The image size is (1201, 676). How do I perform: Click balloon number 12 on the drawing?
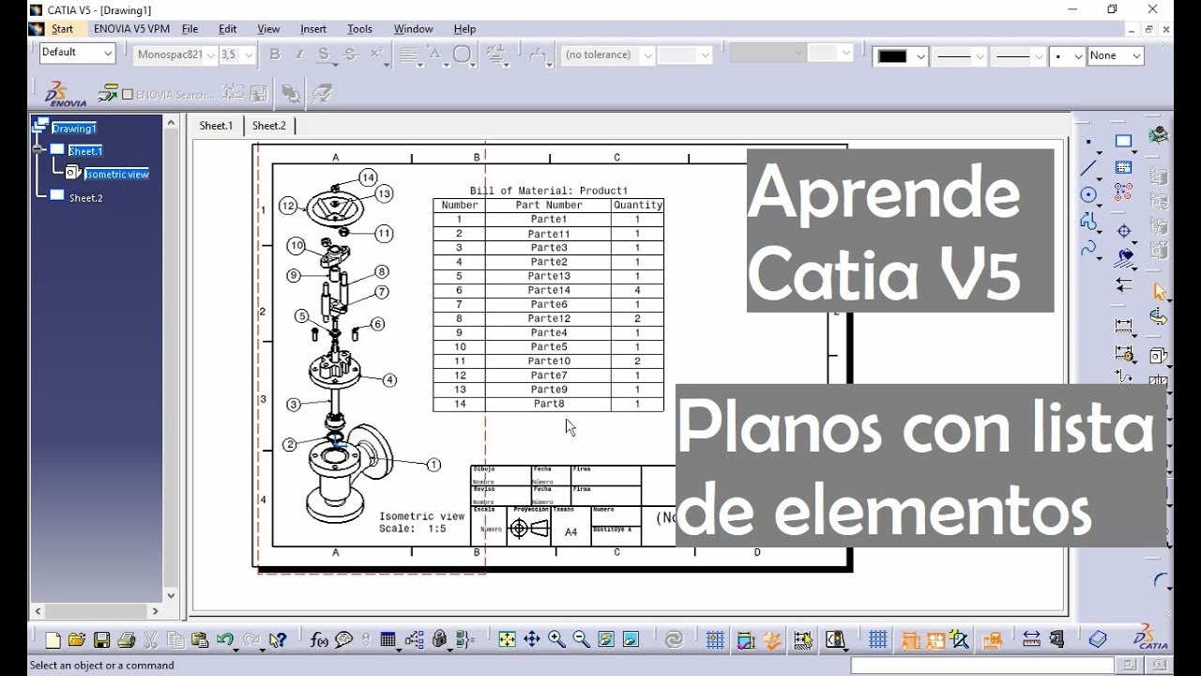pos(288,206)
